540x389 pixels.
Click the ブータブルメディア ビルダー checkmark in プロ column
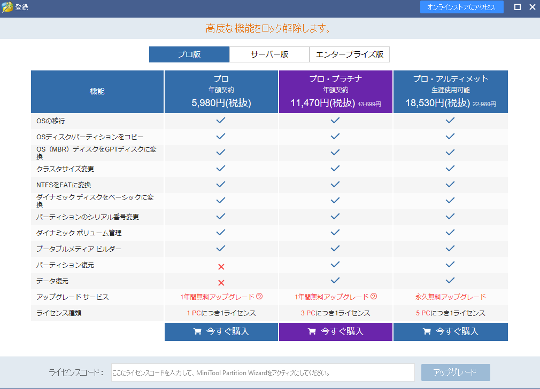click(221, 248)
